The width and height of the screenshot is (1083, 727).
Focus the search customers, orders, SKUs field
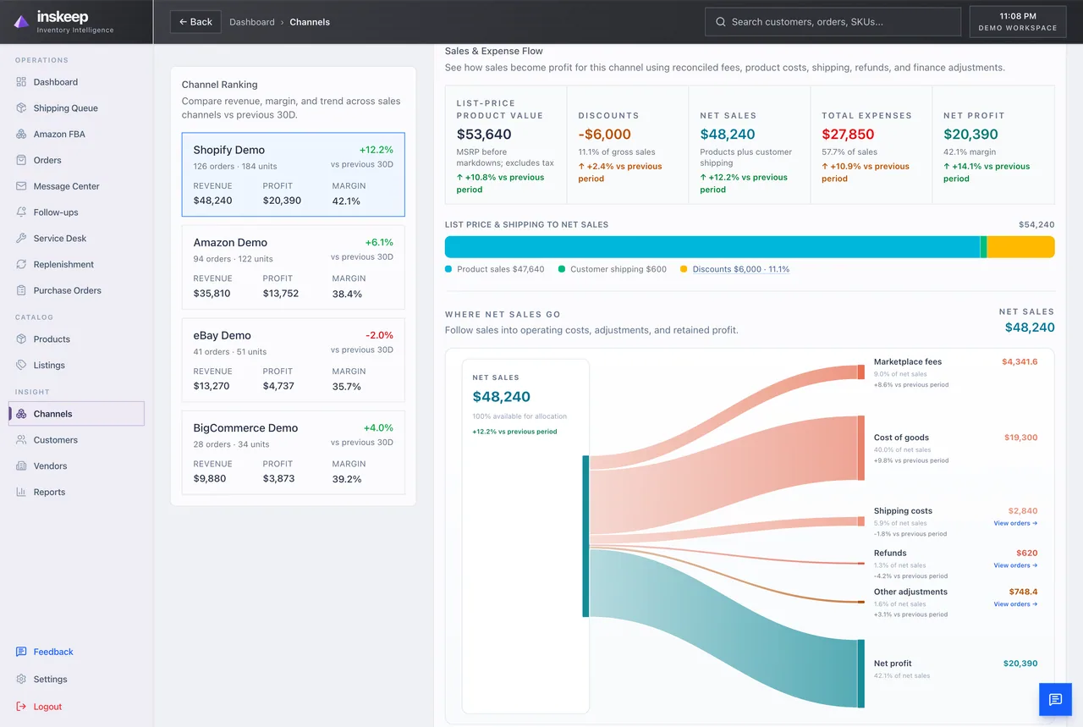pos(833,22)
